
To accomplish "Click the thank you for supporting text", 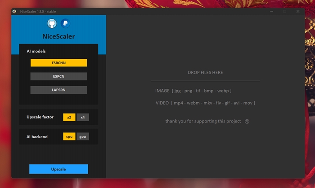I will [x=203, y=121].
